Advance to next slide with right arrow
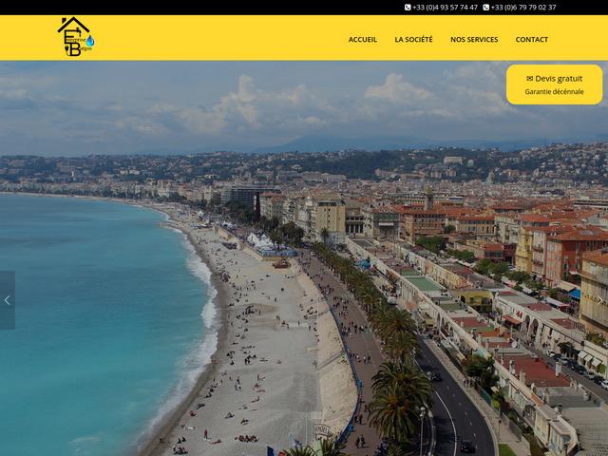This screenshot has width=608, height=456. coord(600,300)
